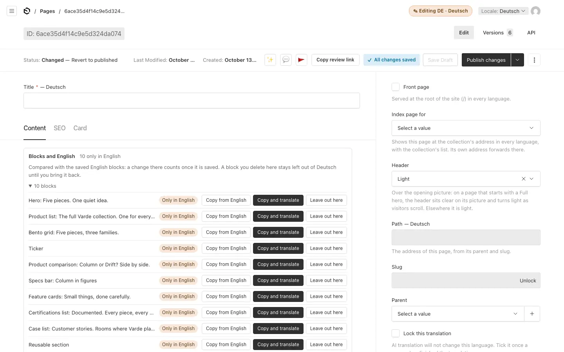Open the comments speech bubble icon
Image resolution: width=564 pixels, height=352 pixels.
pyautogui.click(x=286, y=60)
